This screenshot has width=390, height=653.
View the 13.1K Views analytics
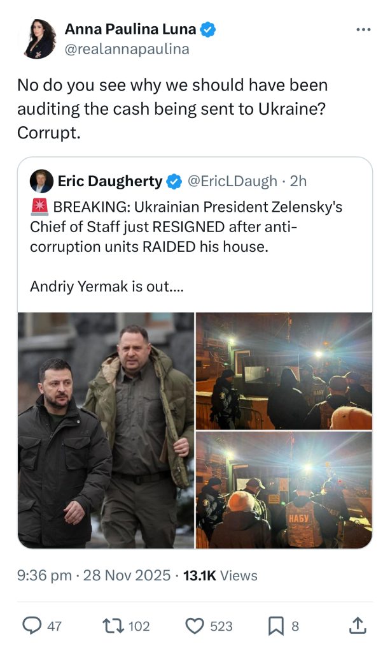tap(220, 575)
